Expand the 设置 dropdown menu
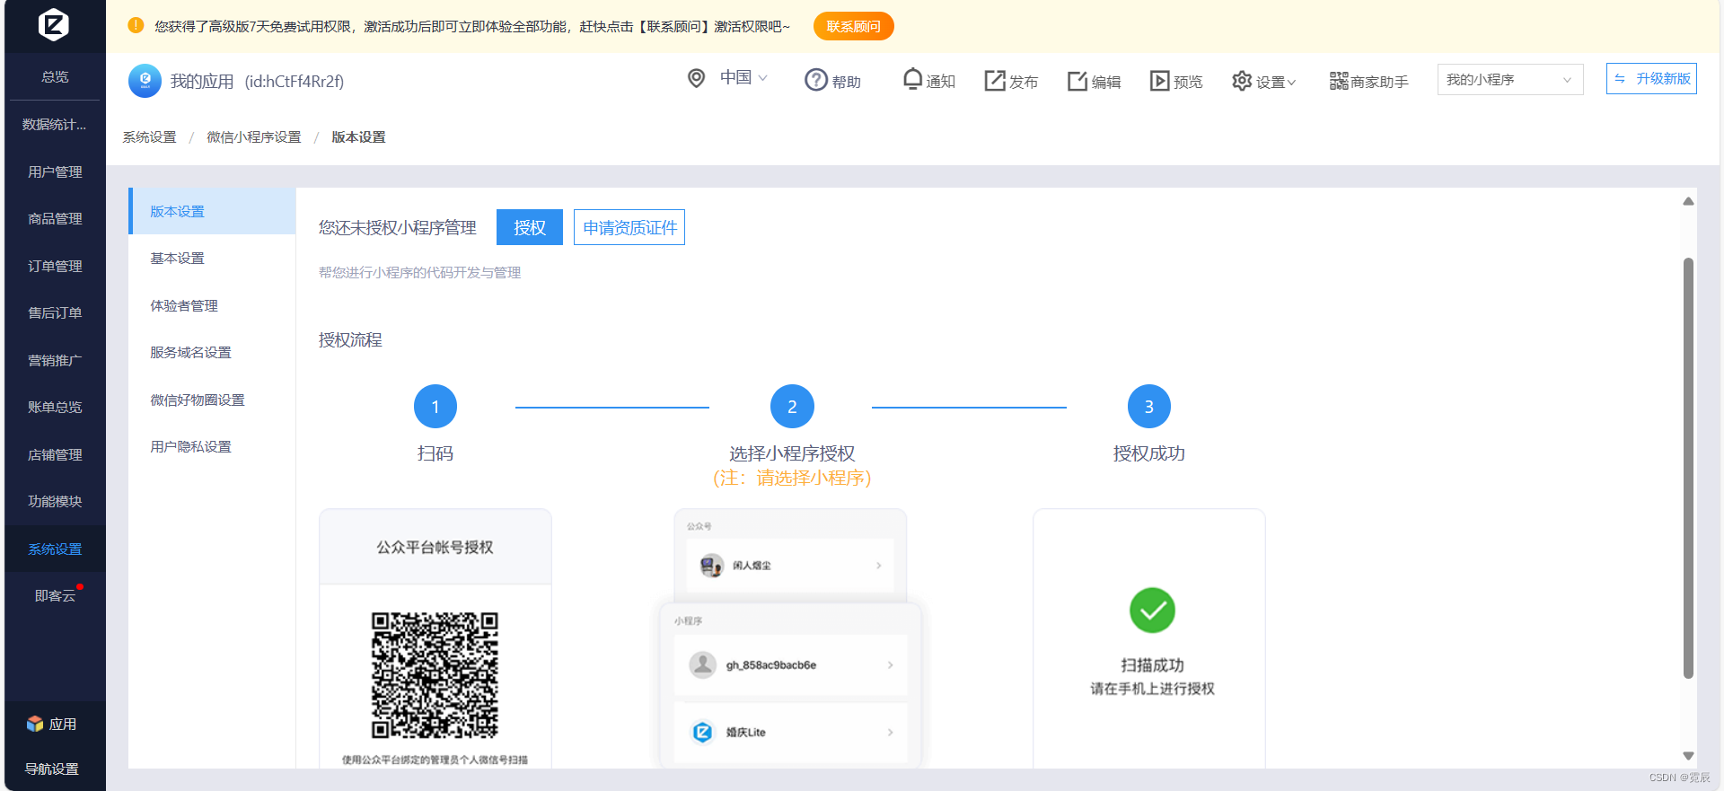 click(1291, 83)
